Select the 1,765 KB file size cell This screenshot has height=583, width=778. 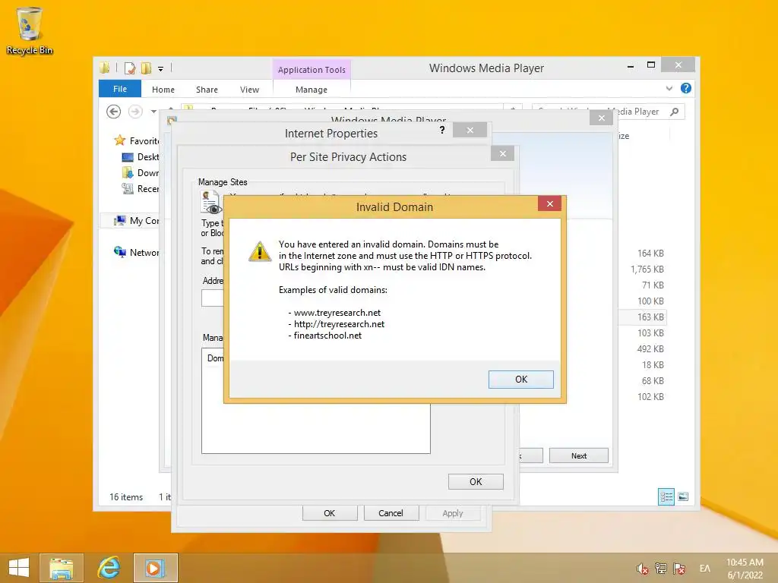[647, 269]
